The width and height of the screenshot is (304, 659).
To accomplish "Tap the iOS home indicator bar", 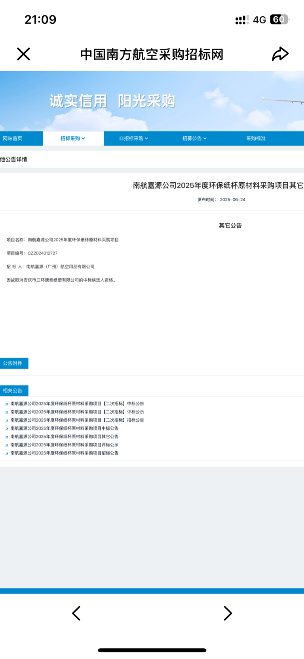I will (152, 650).
